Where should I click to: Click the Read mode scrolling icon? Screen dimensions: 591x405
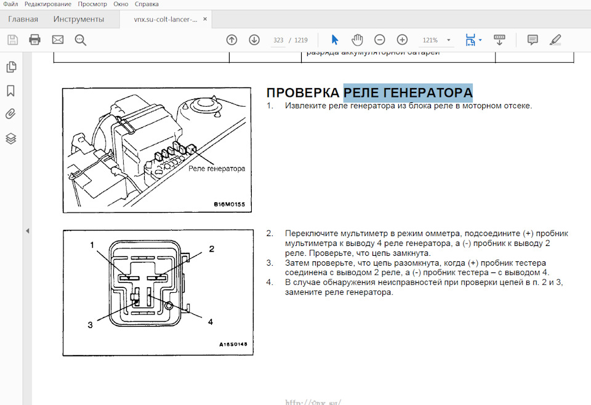point(499,39)
